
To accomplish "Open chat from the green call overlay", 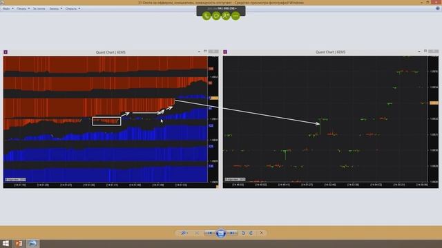I will [x=216, y=16].
